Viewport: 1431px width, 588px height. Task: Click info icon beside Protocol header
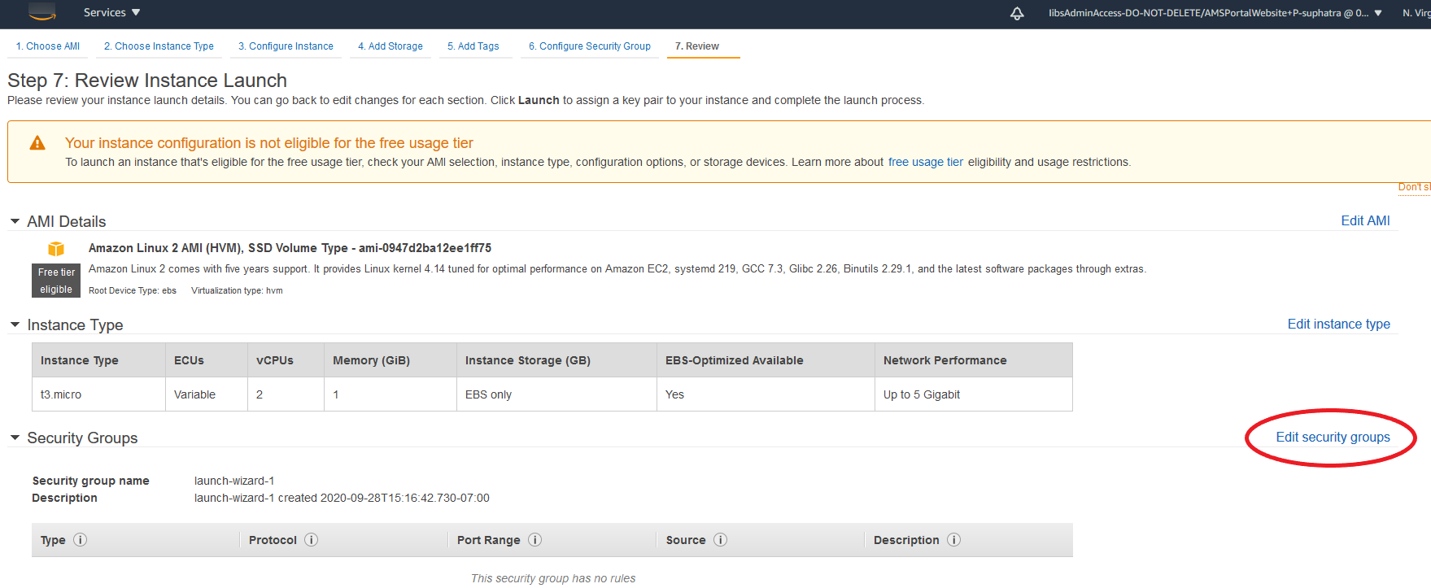311,540
